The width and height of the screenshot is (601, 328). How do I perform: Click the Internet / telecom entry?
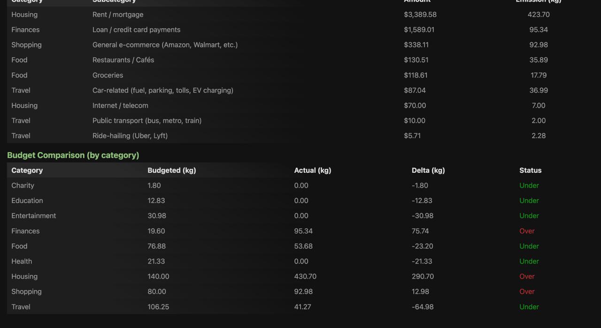pos(120,105)
